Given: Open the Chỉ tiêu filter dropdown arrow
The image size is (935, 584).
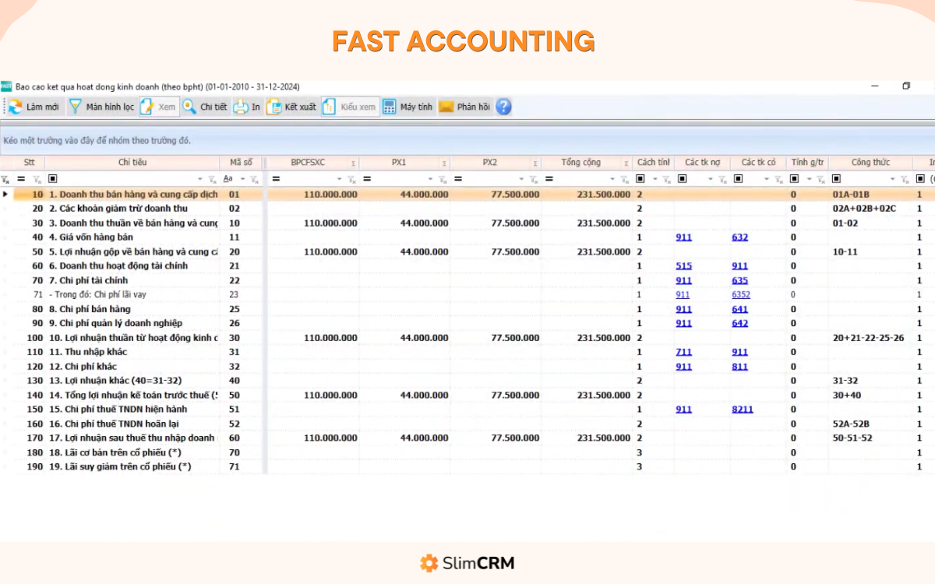Looking at the screenshot, I should pos(200,179).
